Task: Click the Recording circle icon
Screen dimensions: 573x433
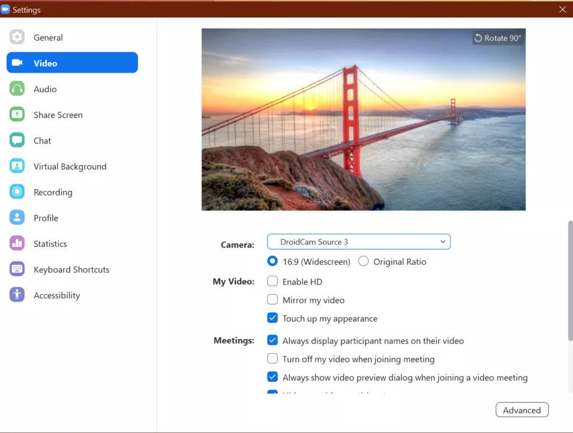Action: pyautogui.click(x=17, y=192)
